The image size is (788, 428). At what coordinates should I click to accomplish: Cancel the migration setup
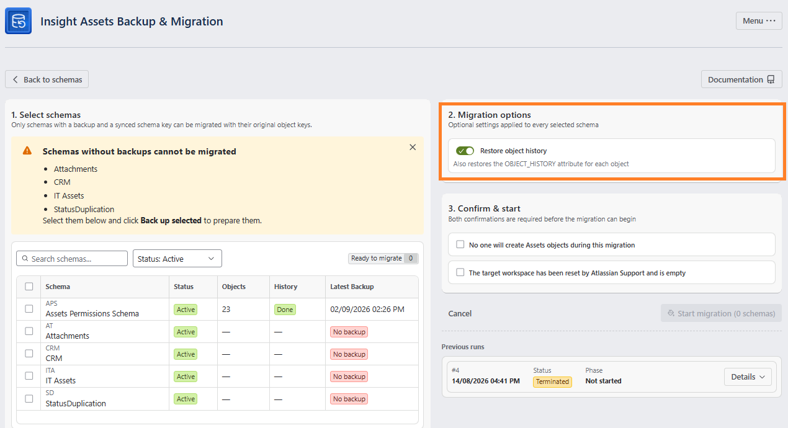(x=460, y=313)
